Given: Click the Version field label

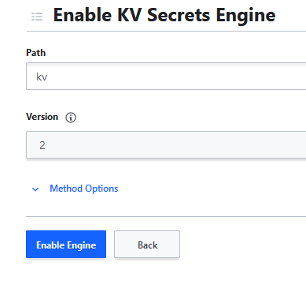Looking at the screenshot, I should pyautogui.click(x=42, y=117).
